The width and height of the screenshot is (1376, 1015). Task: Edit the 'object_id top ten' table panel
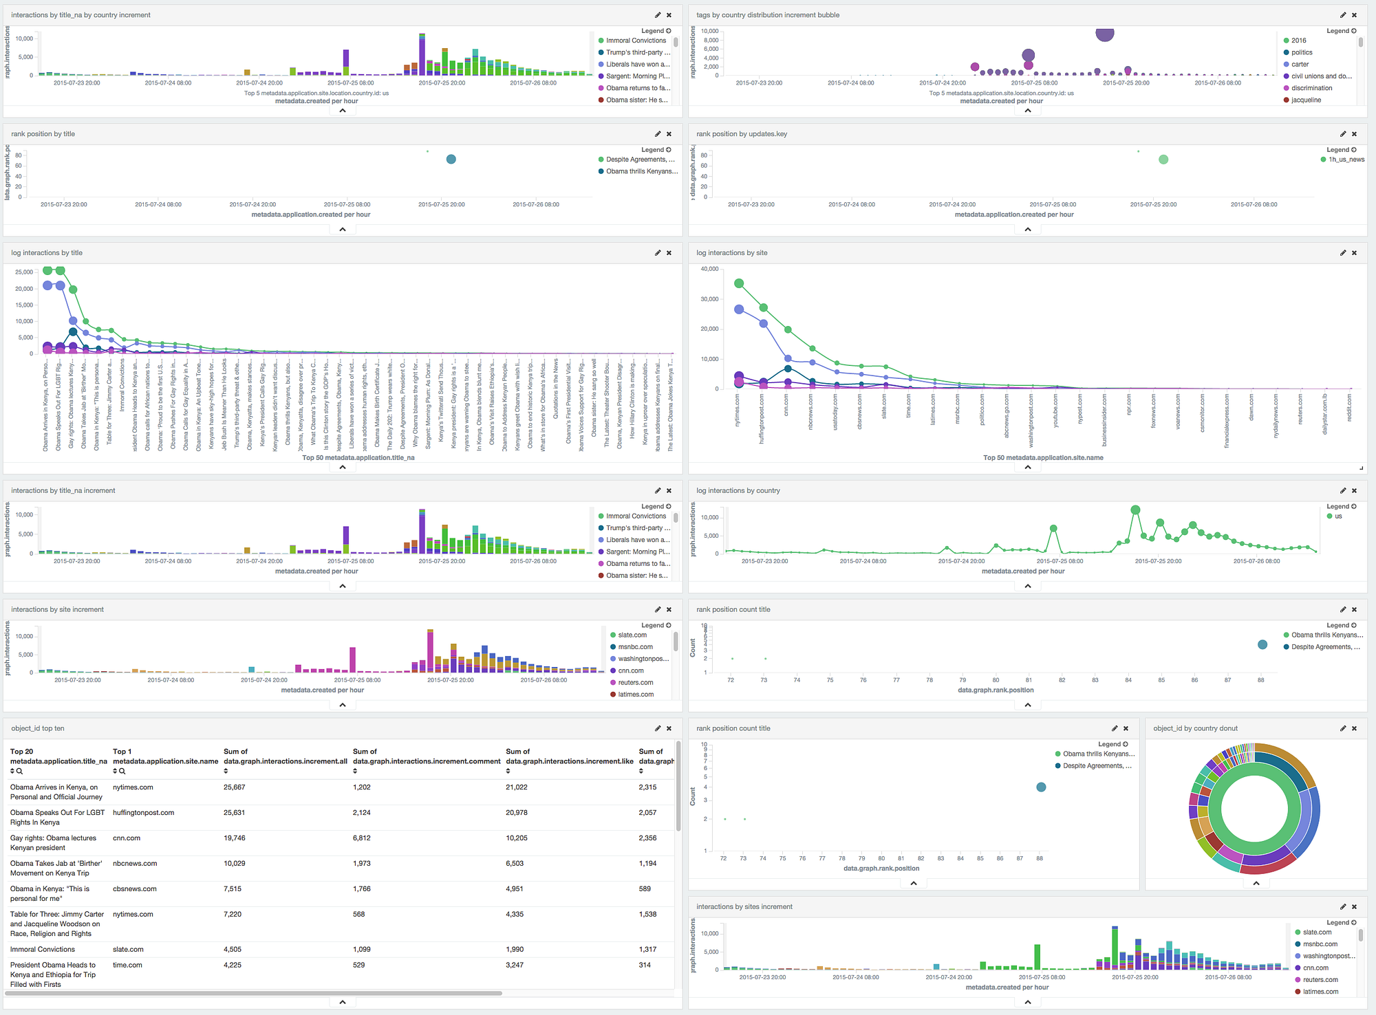point(657,729)
